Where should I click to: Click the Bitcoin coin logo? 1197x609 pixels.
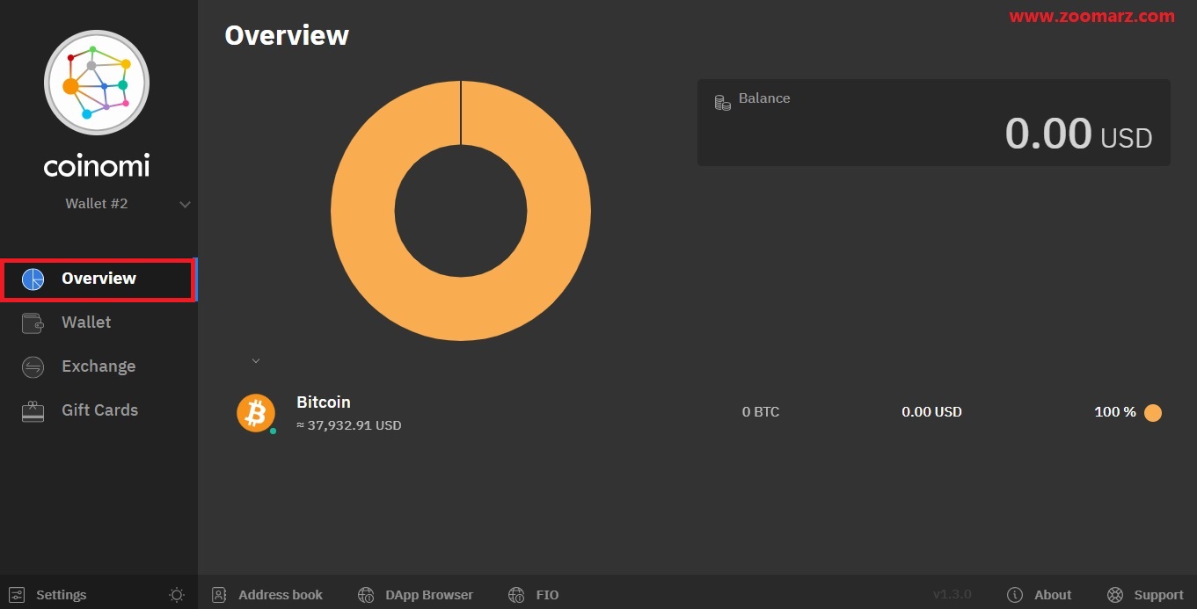click(x=256, y=413)
